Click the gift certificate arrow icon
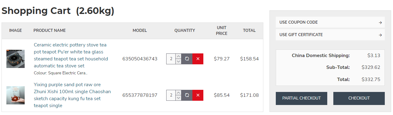Viewport: 393px width, 115px height. (x=380, y=35)
